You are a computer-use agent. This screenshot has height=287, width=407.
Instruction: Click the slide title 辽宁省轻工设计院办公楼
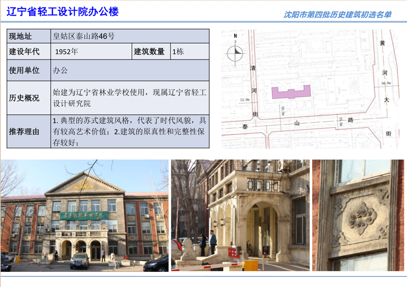tap(63, 12)
